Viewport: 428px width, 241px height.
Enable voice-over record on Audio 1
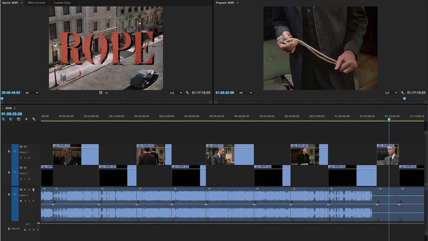tap(33, 190)
